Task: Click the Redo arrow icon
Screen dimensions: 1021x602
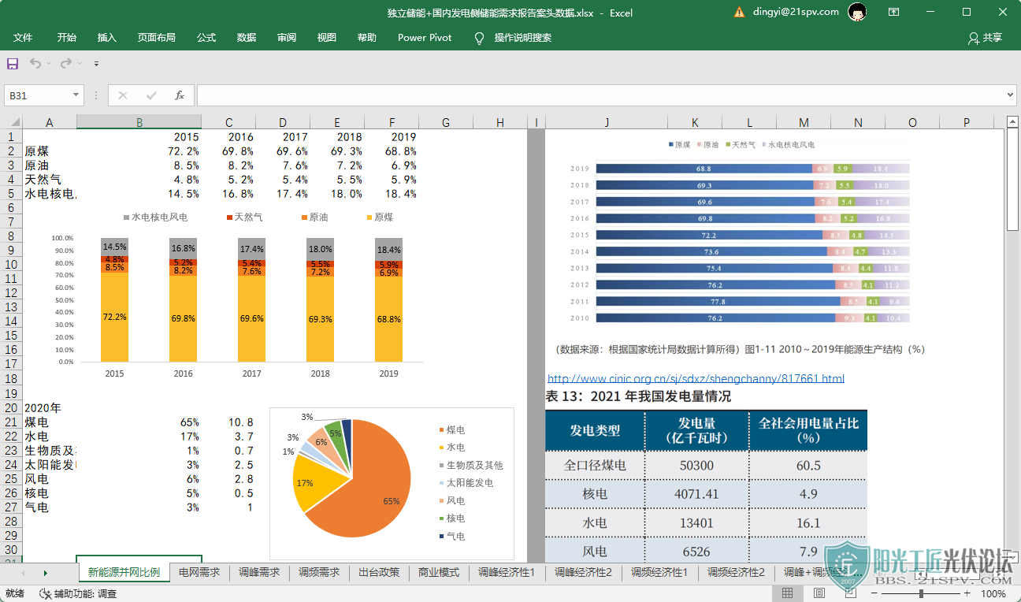Action: (66, 63)
